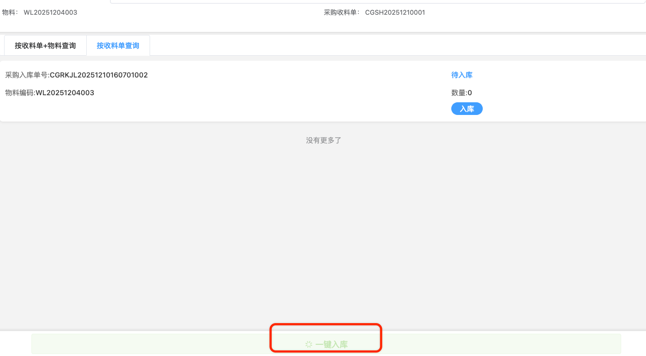Click the 采购入库单号 label in the card
This screenshot has height=356, width=646.
tap(27, 75)
